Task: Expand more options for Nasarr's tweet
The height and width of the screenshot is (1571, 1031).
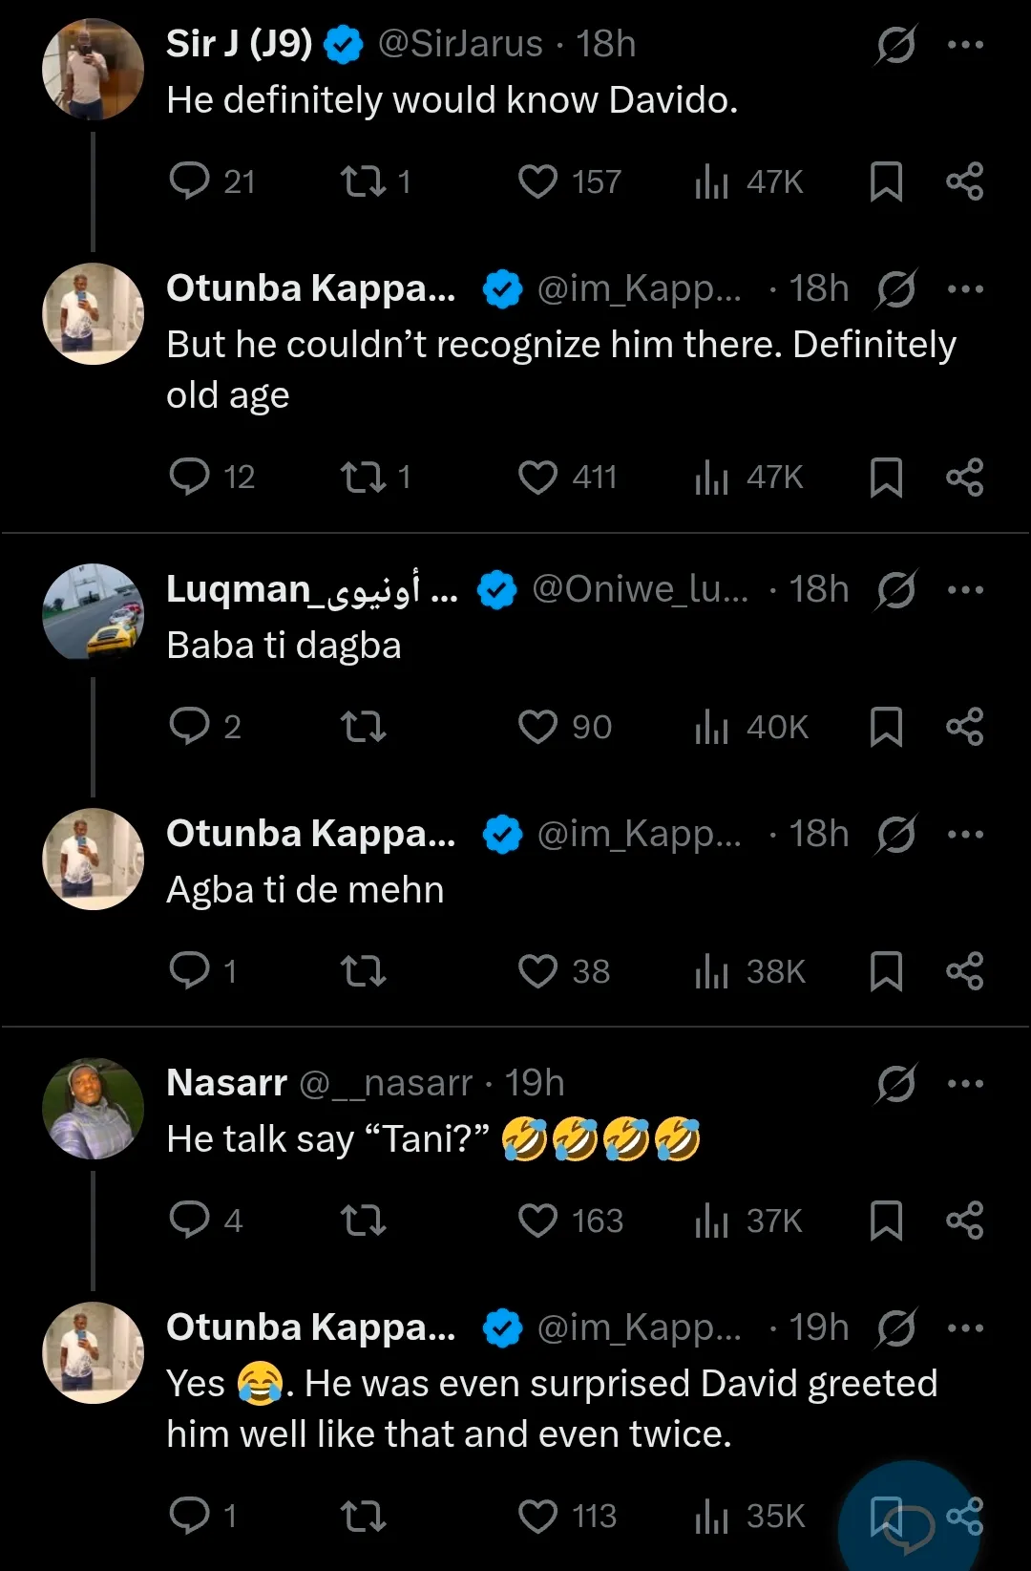Action: point(965,1083)
